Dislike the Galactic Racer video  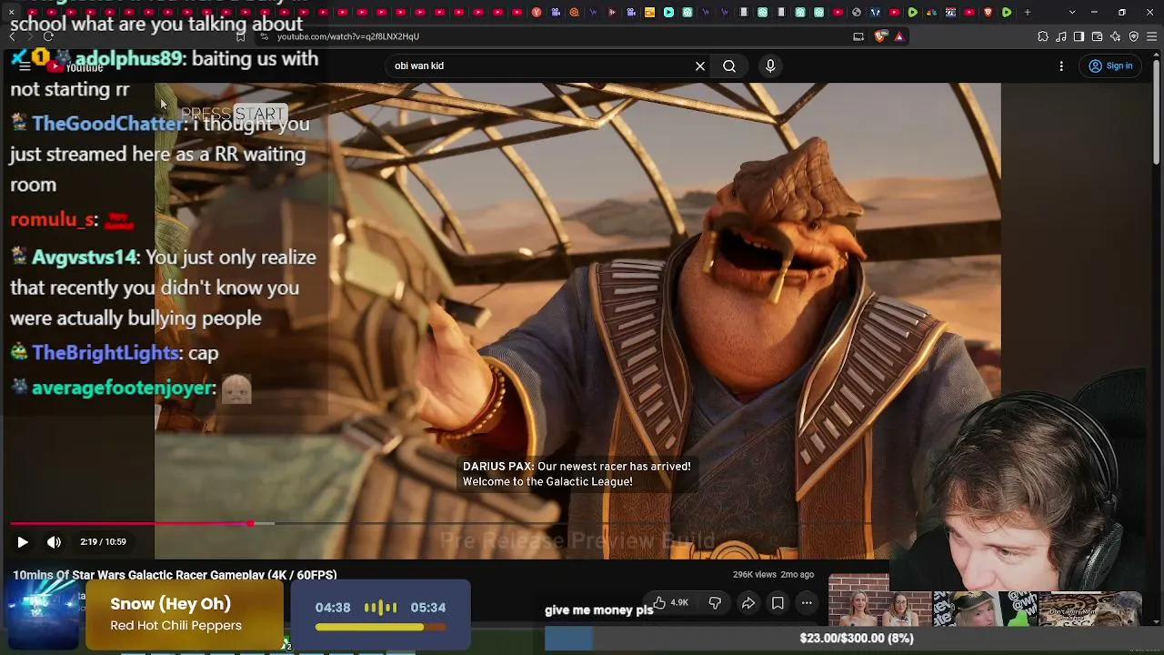coord(715,602)
